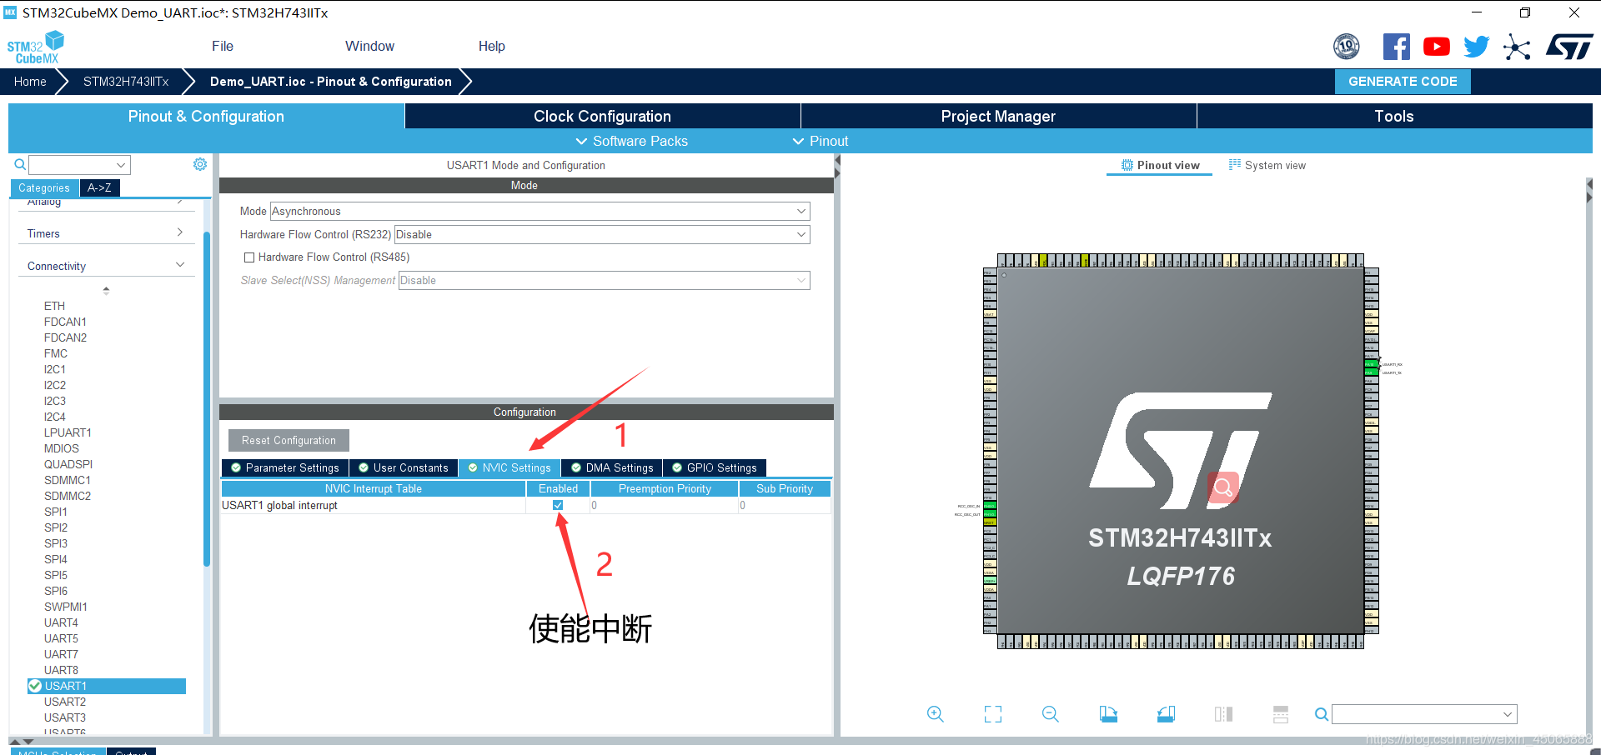Zoom out on the pinout view
1601x755 pixels.
1051,714
